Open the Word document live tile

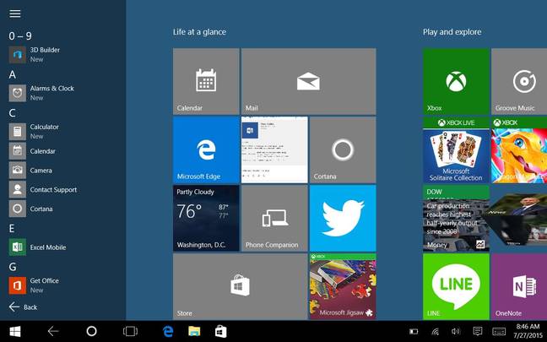pos(274,149)
